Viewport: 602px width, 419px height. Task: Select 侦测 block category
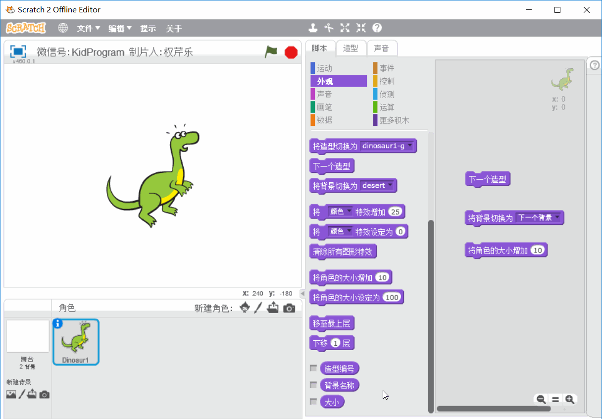[400, 94]
